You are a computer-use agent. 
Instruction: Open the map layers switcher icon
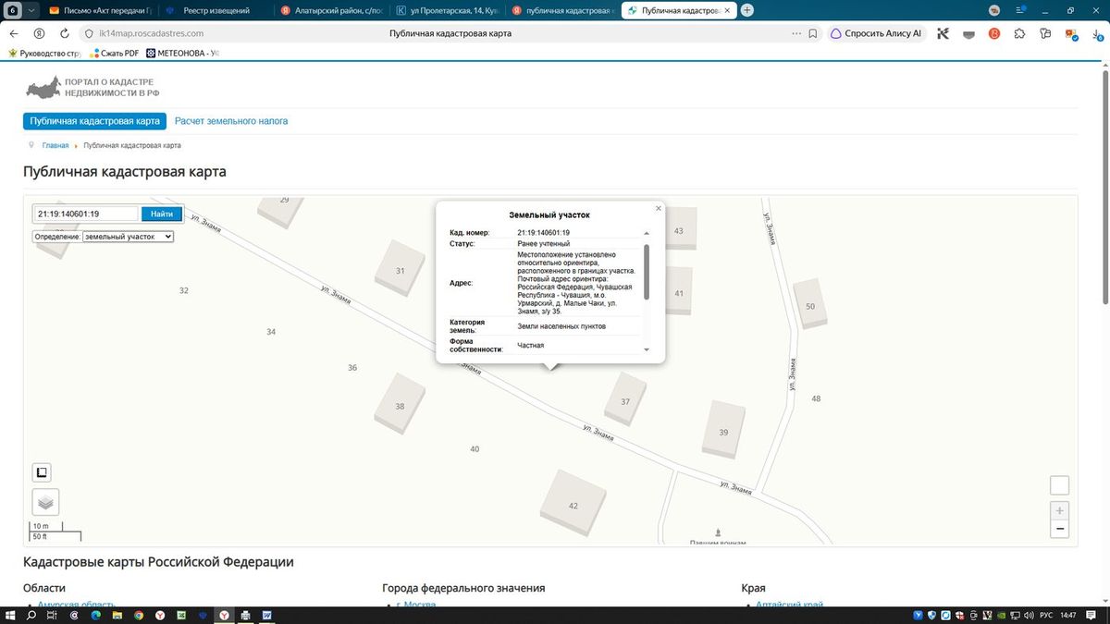click(45, 502)
